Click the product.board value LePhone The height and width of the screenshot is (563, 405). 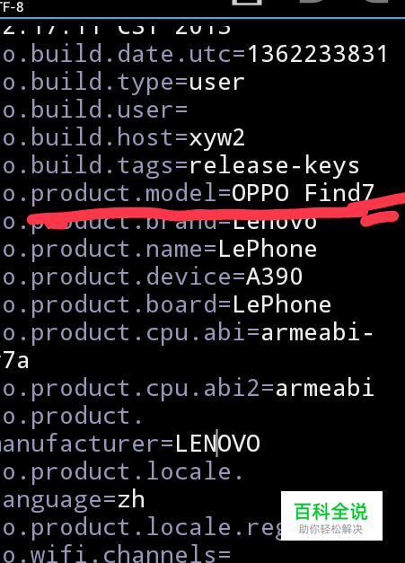[281, 304]
